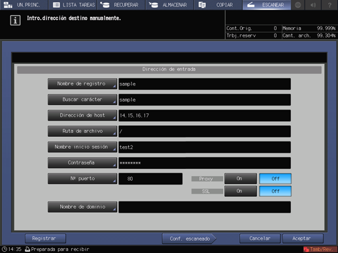Switch to the COPIAR tab
338x253 pixels.
coord(218,5)
